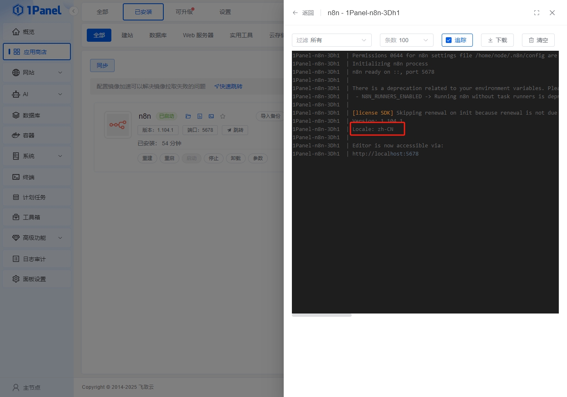Screen dimensions: 567x397
Task: Click the horizontal log scrollbar
Action: tap(322, 315)
